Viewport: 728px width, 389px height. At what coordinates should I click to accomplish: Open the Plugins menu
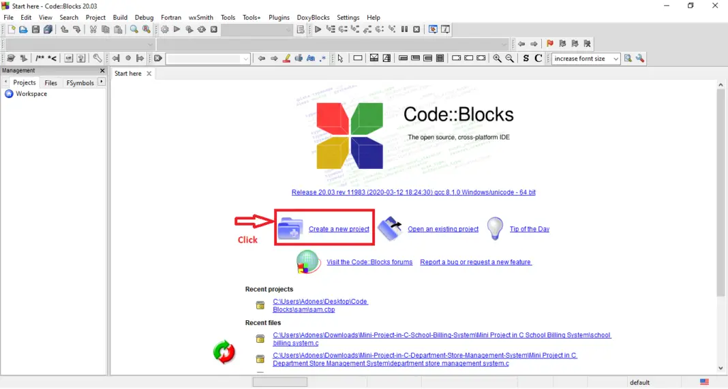[279, 17]
